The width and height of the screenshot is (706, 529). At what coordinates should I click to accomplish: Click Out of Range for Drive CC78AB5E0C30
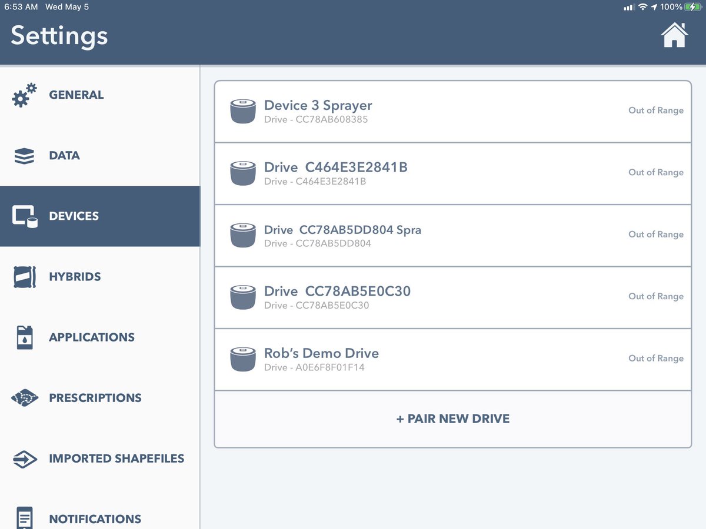click(656, 296)
